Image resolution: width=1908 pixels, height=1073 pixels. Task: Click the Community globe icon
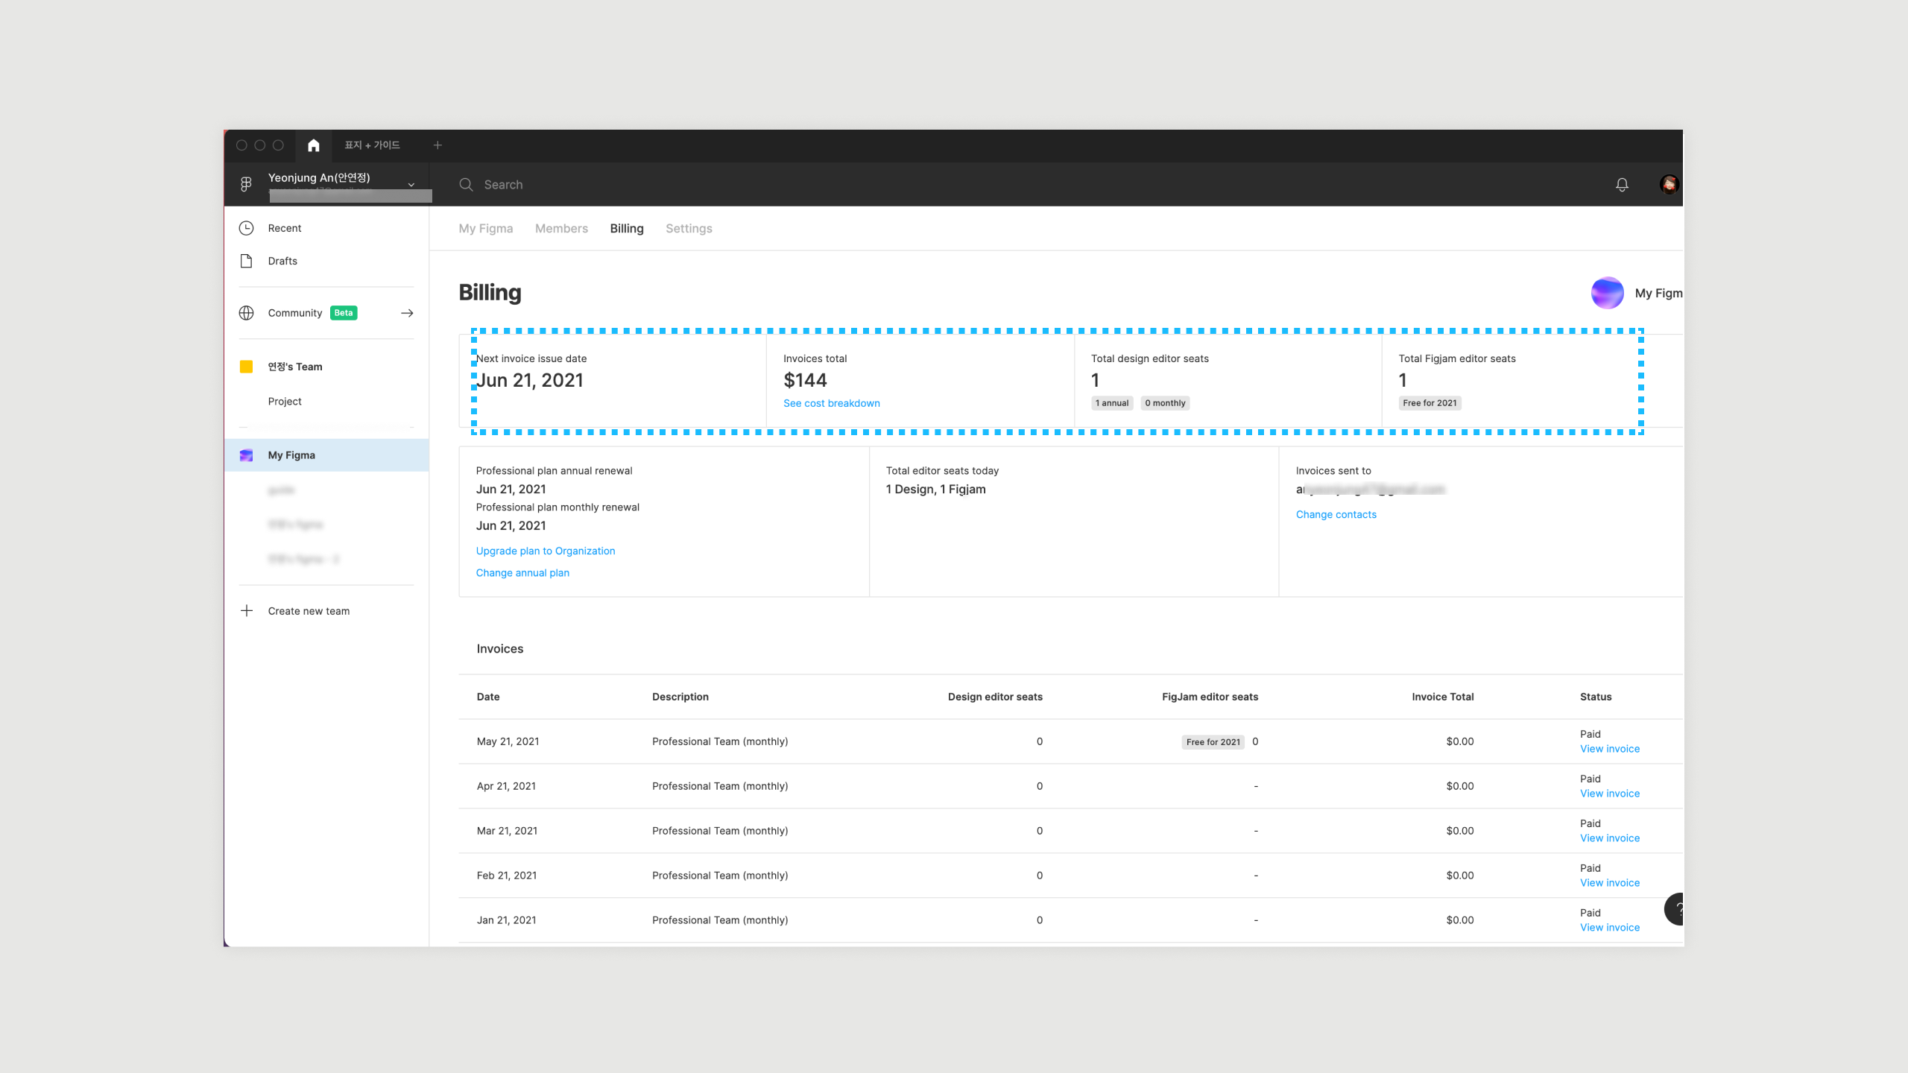click(247, 313)
